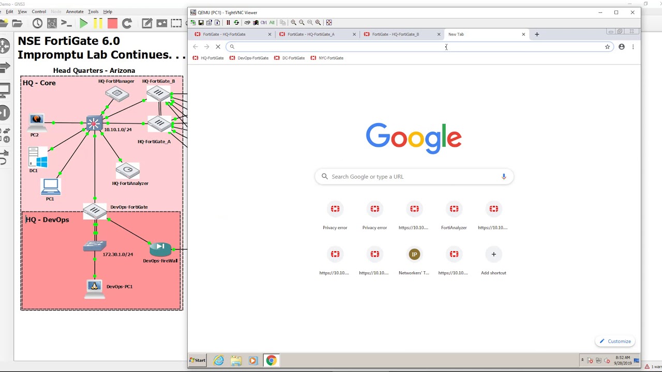Screen dimensions: 662x372
Task: Open GNS3 snapshot manager clock icon
Action: (37, 23)
